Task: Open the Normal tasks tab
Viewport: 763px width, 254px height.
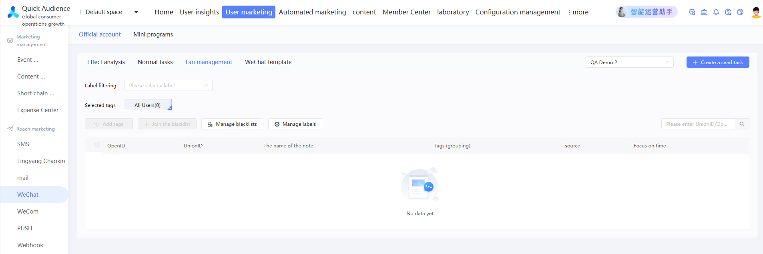Action: [x=155, y=62]
